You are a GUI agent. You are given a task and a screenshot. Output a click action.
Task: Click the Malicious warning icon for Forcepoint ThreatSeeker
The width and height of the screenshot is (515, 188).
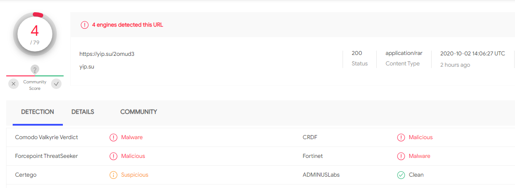(x=113, y=156)
